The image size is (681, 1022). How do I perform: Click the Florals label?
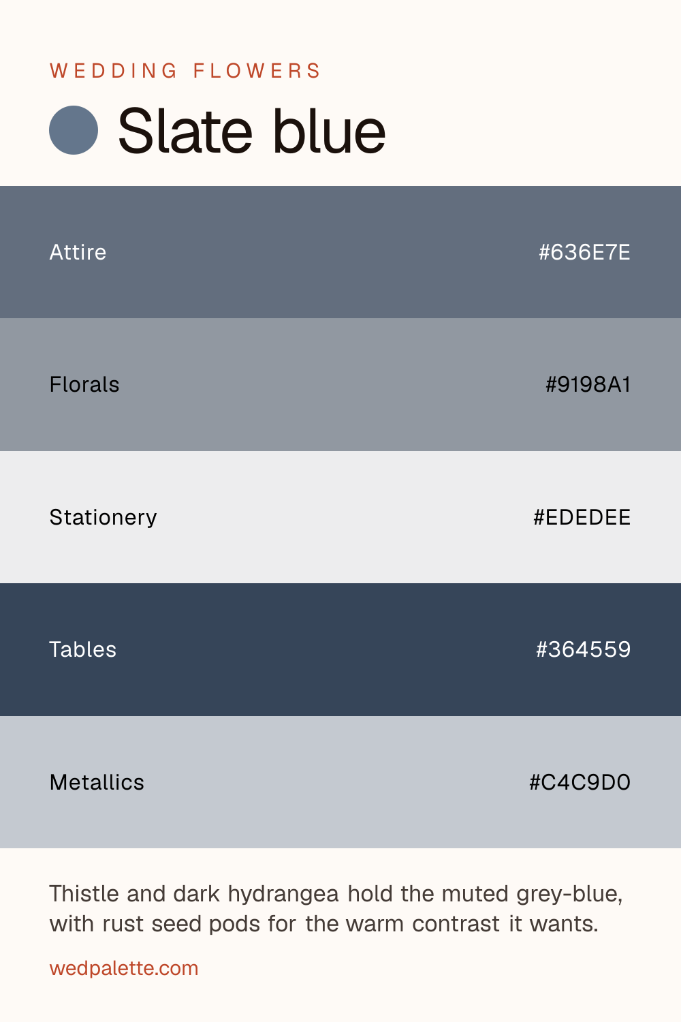84,384
